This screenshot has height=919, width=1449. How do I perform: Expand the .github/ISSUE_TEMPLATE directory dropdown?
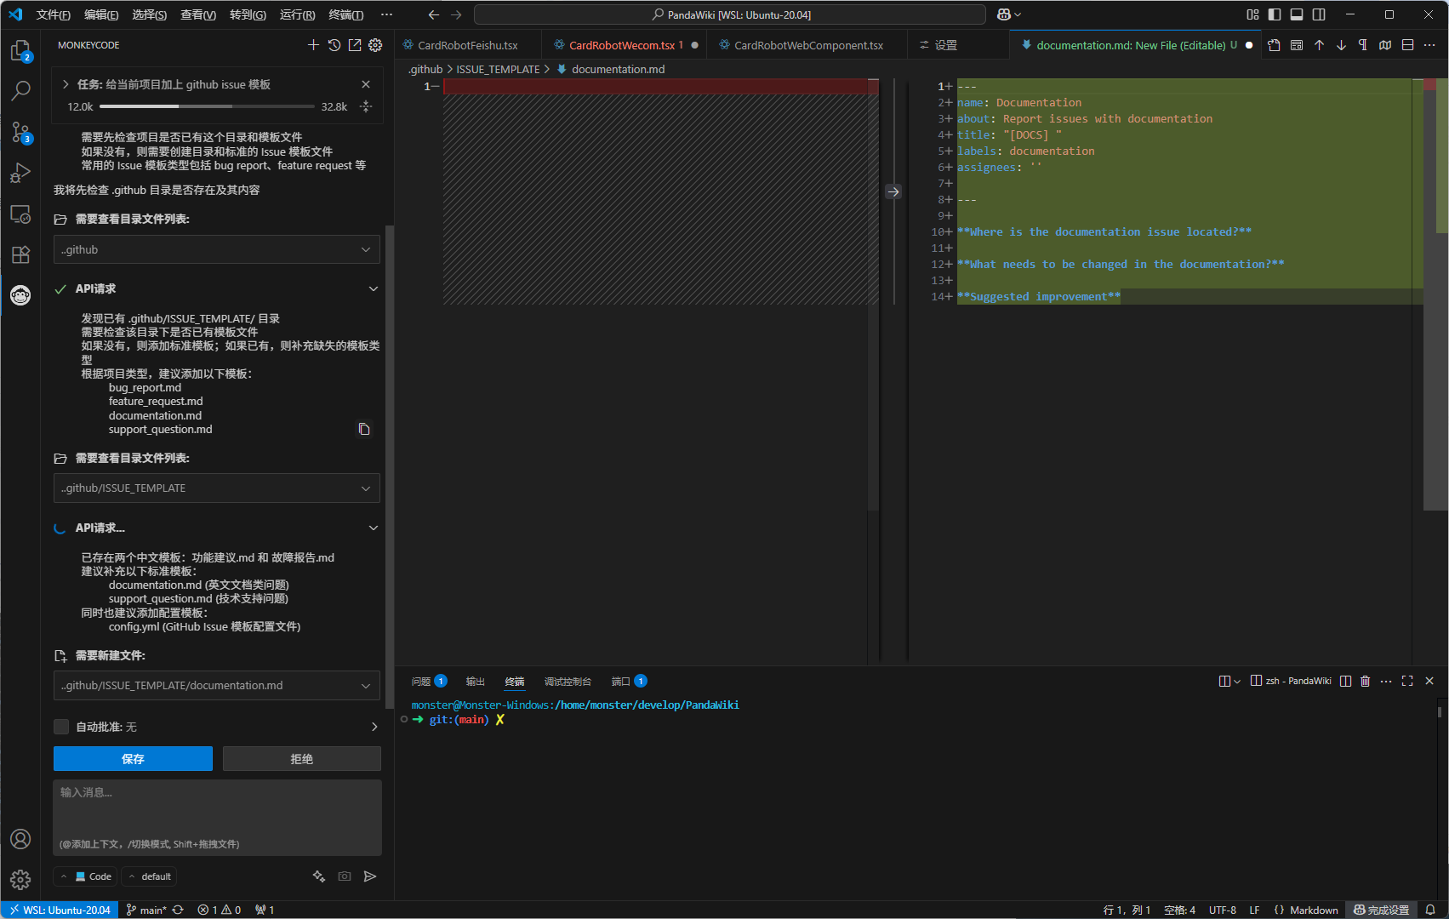click(x=365, y=488)
